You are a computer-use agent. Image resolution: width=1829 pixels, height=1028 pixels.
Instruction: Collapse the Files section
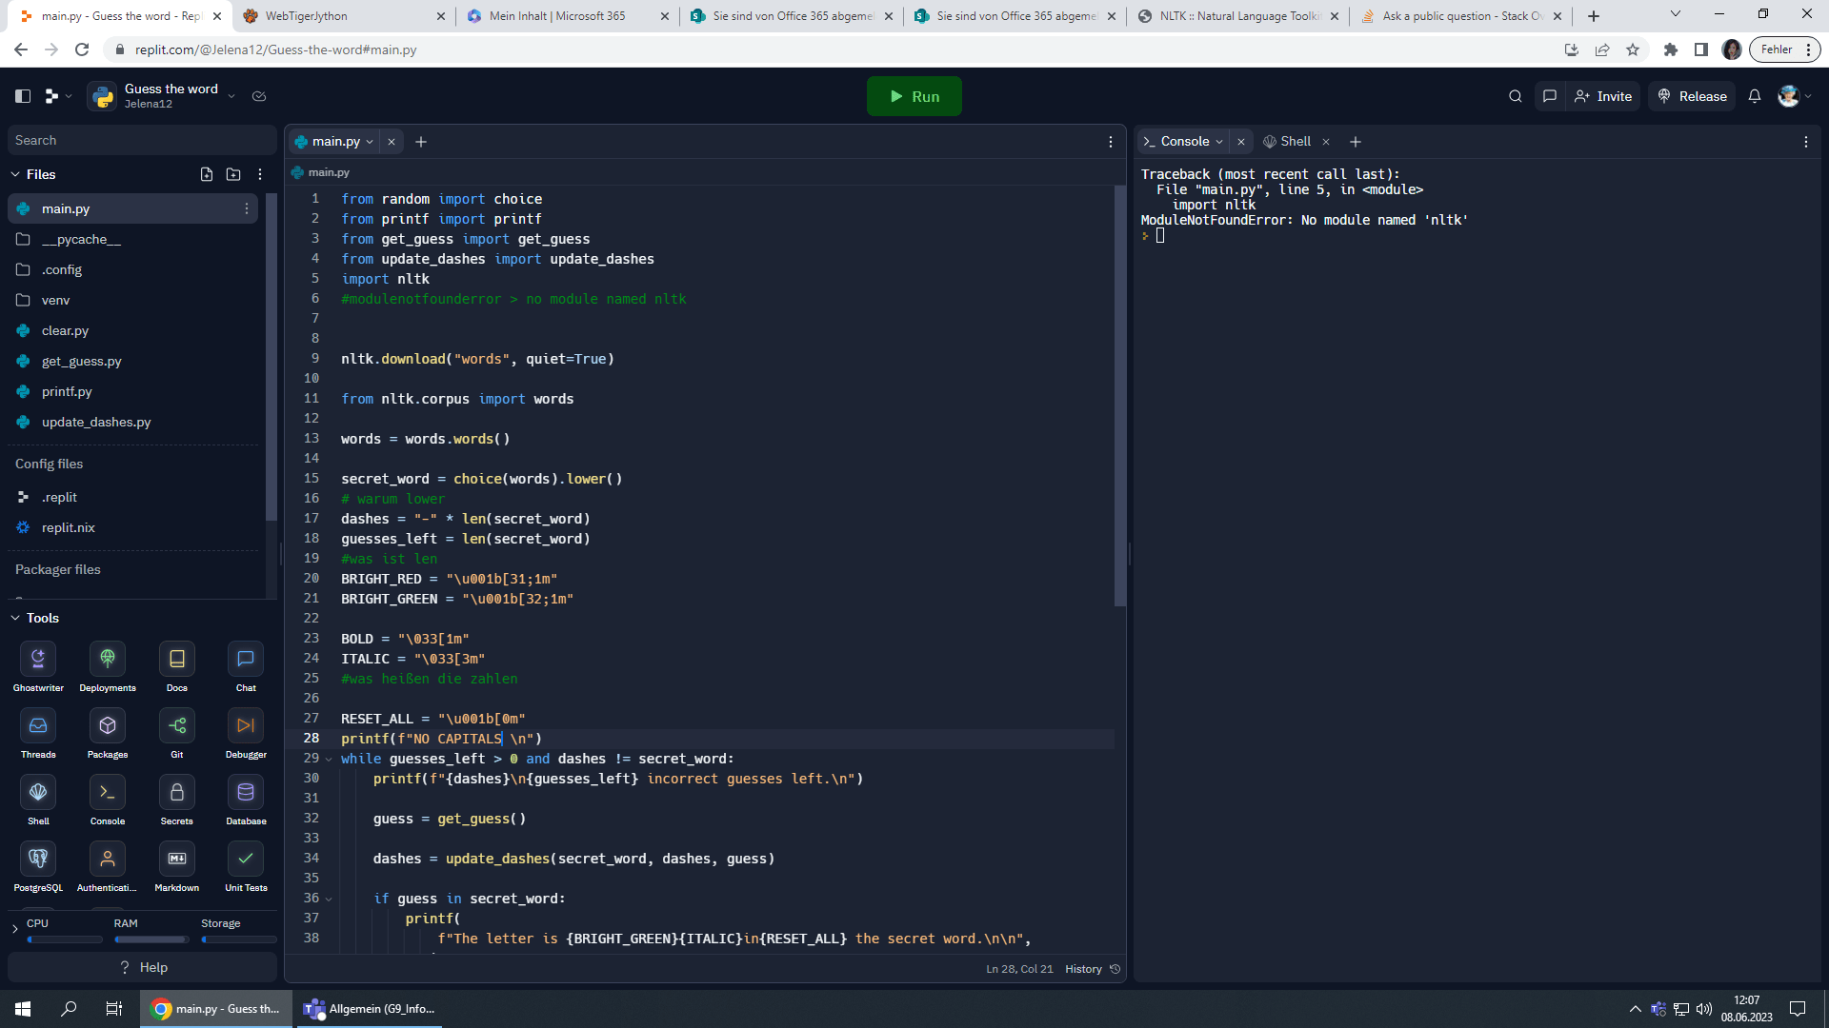pyautogui.click(x=15, y=174)
